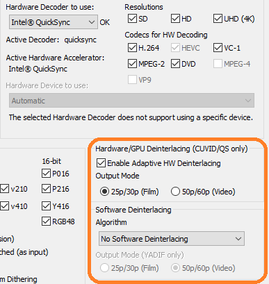
Task: Select YADIF 50p/60p (Video) radio button
Action: click(175, 268)
